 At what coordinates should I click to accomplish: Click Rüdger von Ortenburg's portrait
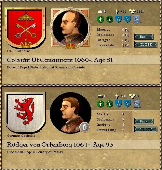click(71, 113)
